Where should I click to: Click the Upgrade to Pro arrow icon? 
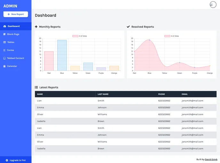(7, 160)
